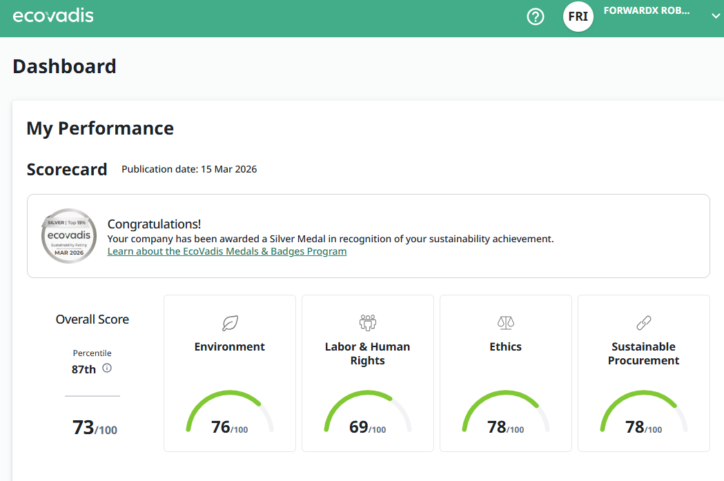724x481 pixels.
Task: Click the Labor & Human Rights 69/100 gauge
Action: coord(367,418)
